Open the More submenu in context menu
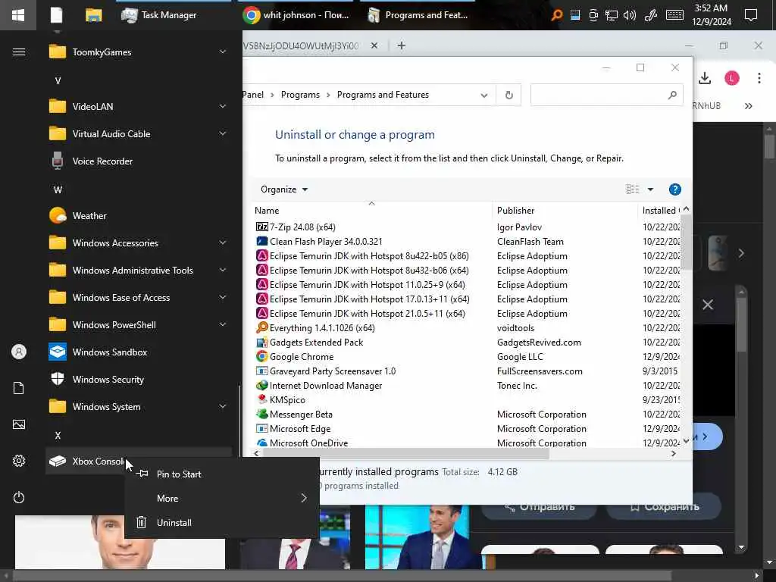Screen dimensions: 776x582 (222, 499)
